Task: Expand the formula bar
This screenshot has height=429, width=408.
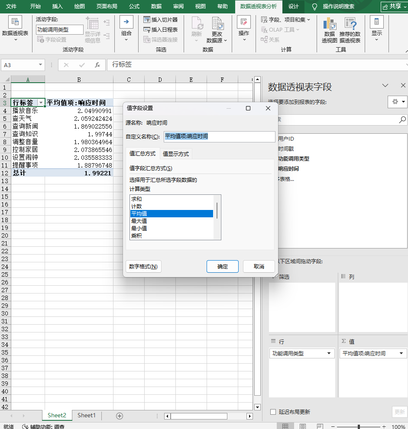Action: coord(406,65)
